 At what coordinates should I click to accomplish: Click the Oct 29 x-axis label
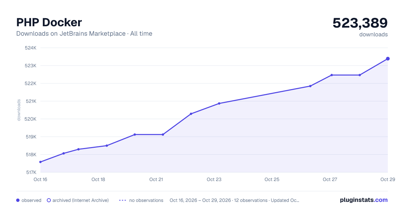click(x=388, y=179)
